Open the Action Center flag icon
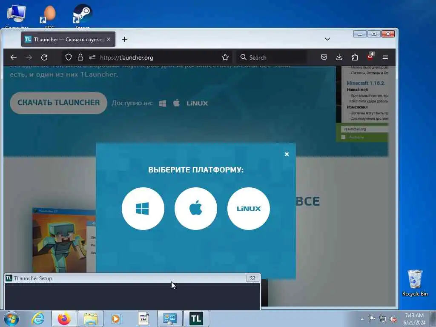 (x=372, y=319)
